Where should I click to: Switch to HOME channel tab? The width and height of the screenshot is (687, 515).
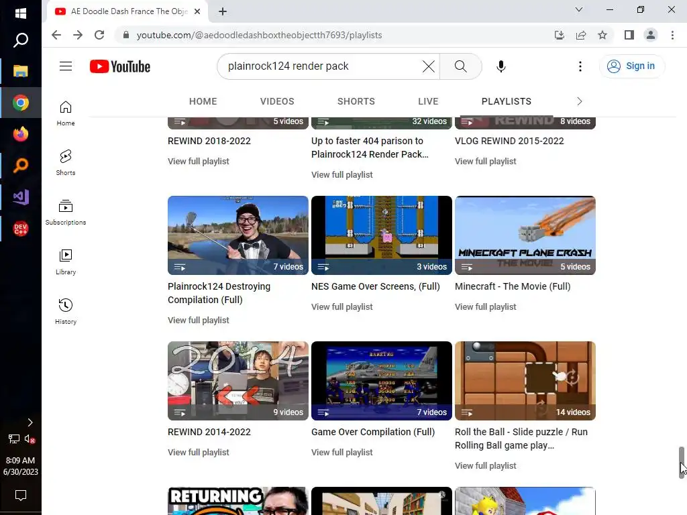(x=203, y=102)
